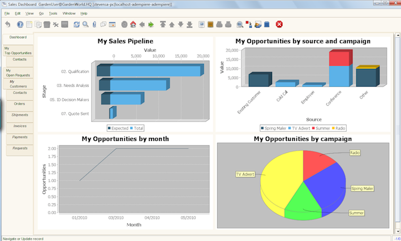Screen dimensions: 401x241
Task: Click the TV Advert pie chart label
Action: coord(244,174)
